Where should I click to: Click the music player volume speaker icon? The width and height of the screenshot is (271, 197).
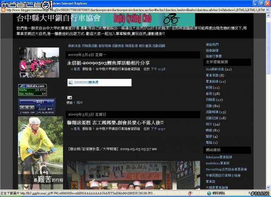tap(49, 109)
